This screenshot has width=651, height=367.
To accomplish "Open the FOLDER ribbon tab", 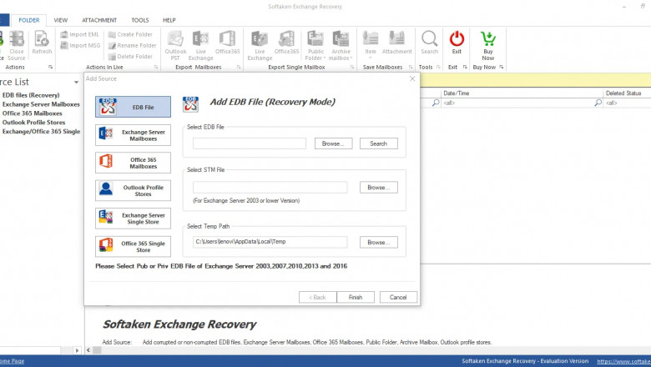I will pyautogui.click(x=29, y=20).
